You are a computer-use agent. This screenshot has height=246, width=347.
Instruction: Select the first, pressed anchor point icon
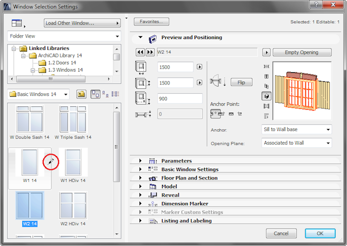pos(215,114)
